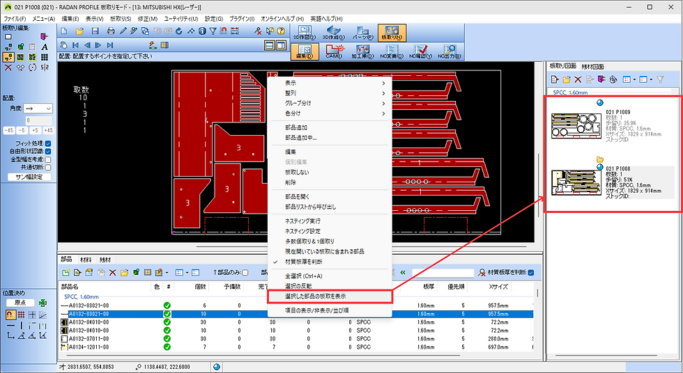The width and height of the screenshot is (683, 373).
Task: Click the funnel filter icon in top toolbar
Action: tap(213, 31)
